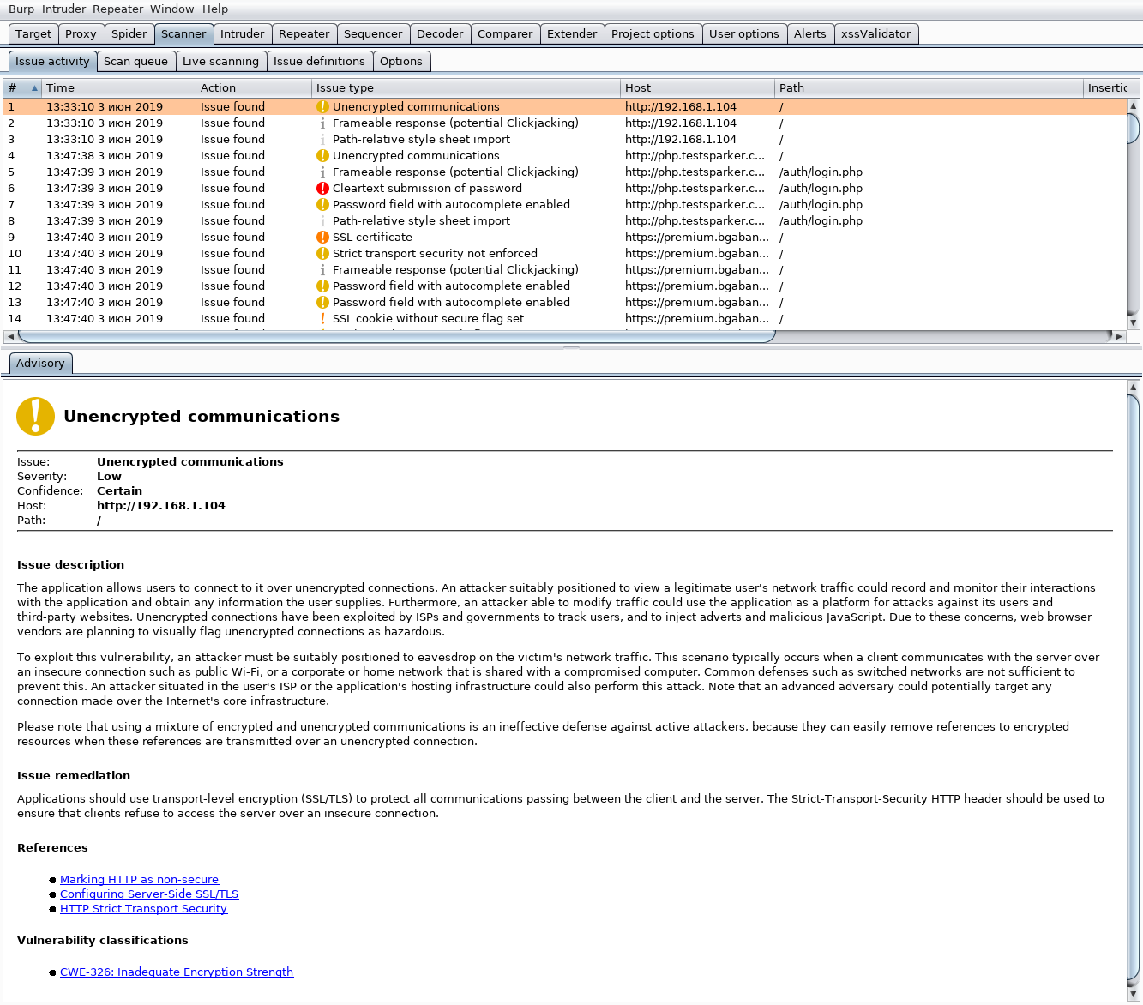Open HTTP Strict Transport Security link
This screenshot has width=1143, height=1005.
point(143,909)
